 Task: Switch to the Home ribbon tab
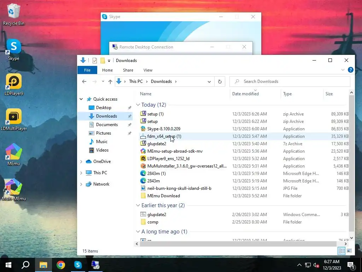coord(107,70)
